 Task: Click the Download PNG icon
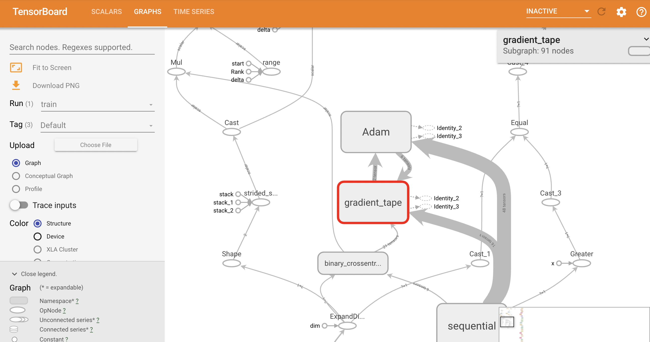[x=16, y=85]
